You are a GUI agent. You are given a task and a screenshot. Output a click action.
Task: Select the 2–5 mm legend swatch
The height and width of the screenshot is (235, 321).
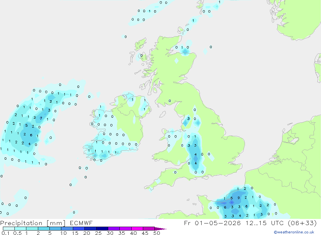tap(44, 229)
